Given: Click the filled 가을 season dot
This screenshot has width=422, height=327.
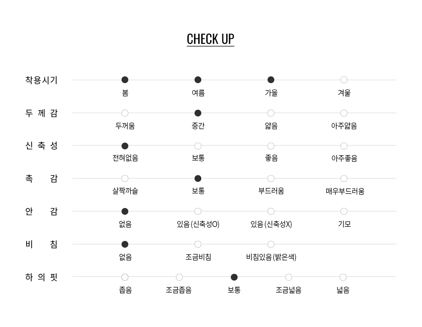Looking at the screenshot, I should pos(271,80).
